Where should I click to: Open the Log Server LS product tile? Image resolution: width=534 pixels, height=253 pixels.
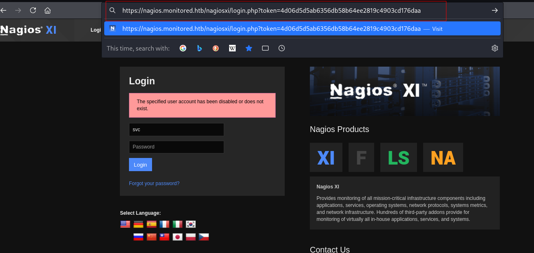coord(398,157)
